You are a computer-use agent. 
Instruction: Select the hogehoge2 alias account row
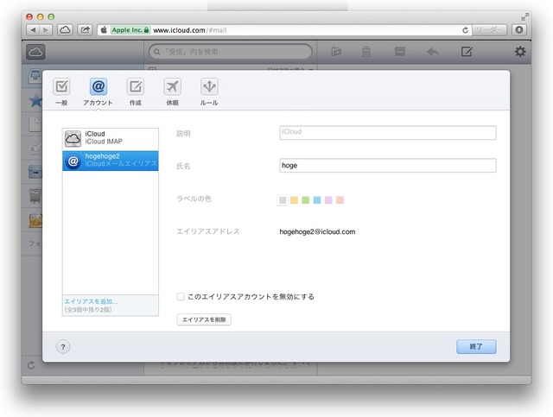click(111, 161)
